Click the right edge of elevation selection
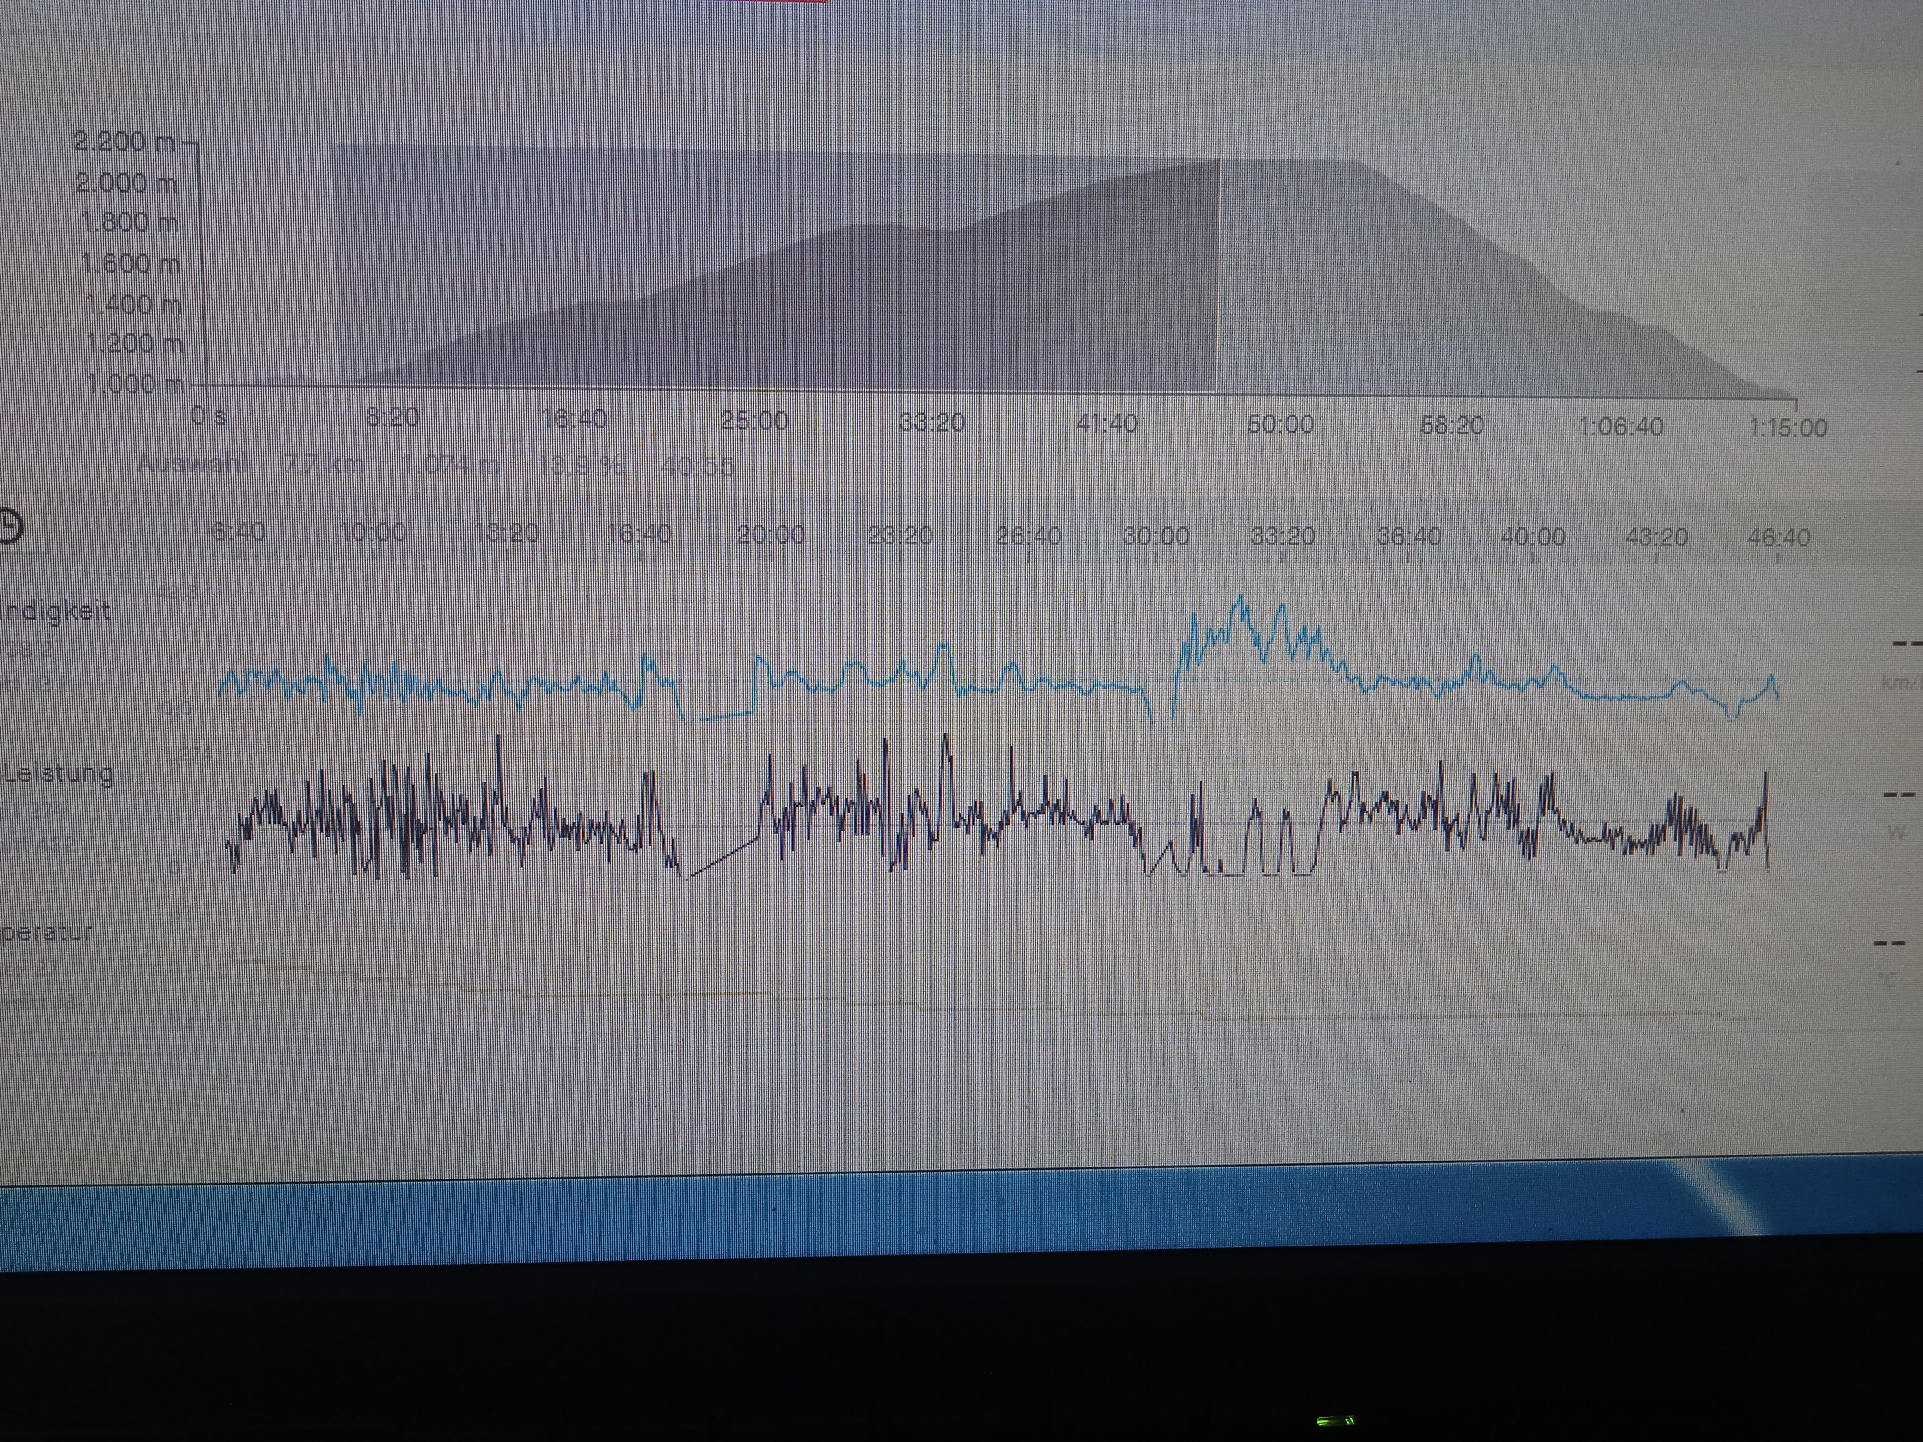This screenshot has height=1442, width=1923. click(1219, 274)
